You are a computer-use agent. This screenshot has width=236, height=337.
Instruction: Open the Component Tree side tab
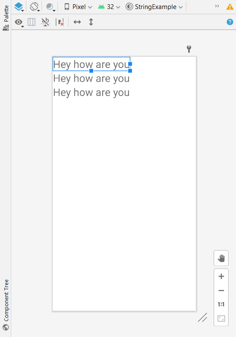(6, 305)
